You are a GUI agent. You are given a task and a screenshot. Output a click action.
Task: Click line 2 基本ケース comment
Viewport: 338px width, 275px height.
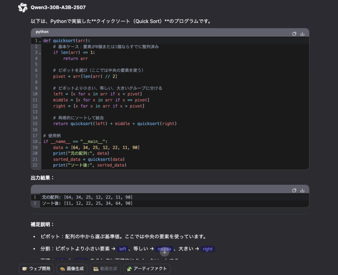pyautogui.click(x=106, y=47)
